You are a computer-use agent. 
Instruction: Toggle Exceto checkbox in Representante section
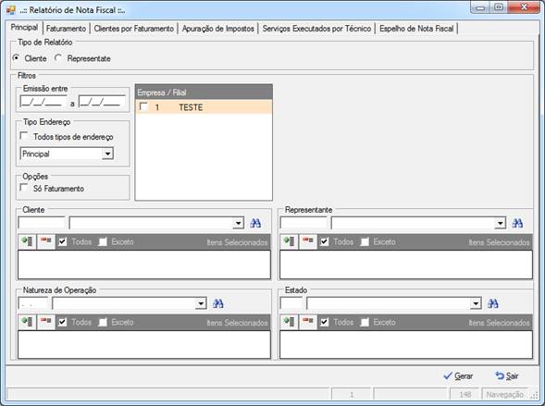365,241
